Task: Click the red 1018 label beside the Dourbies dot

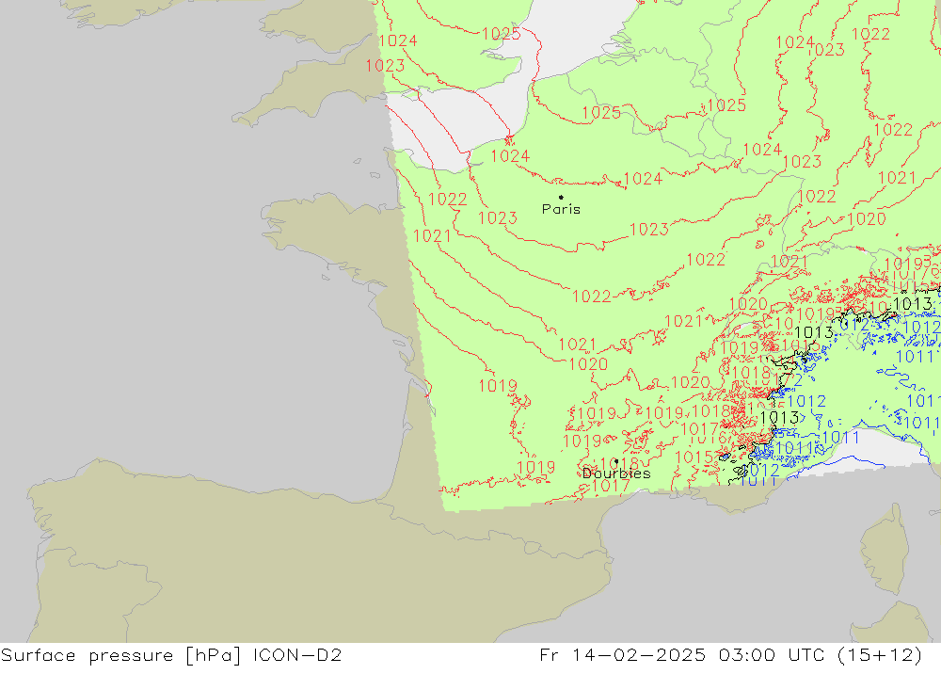Action: 619,463
